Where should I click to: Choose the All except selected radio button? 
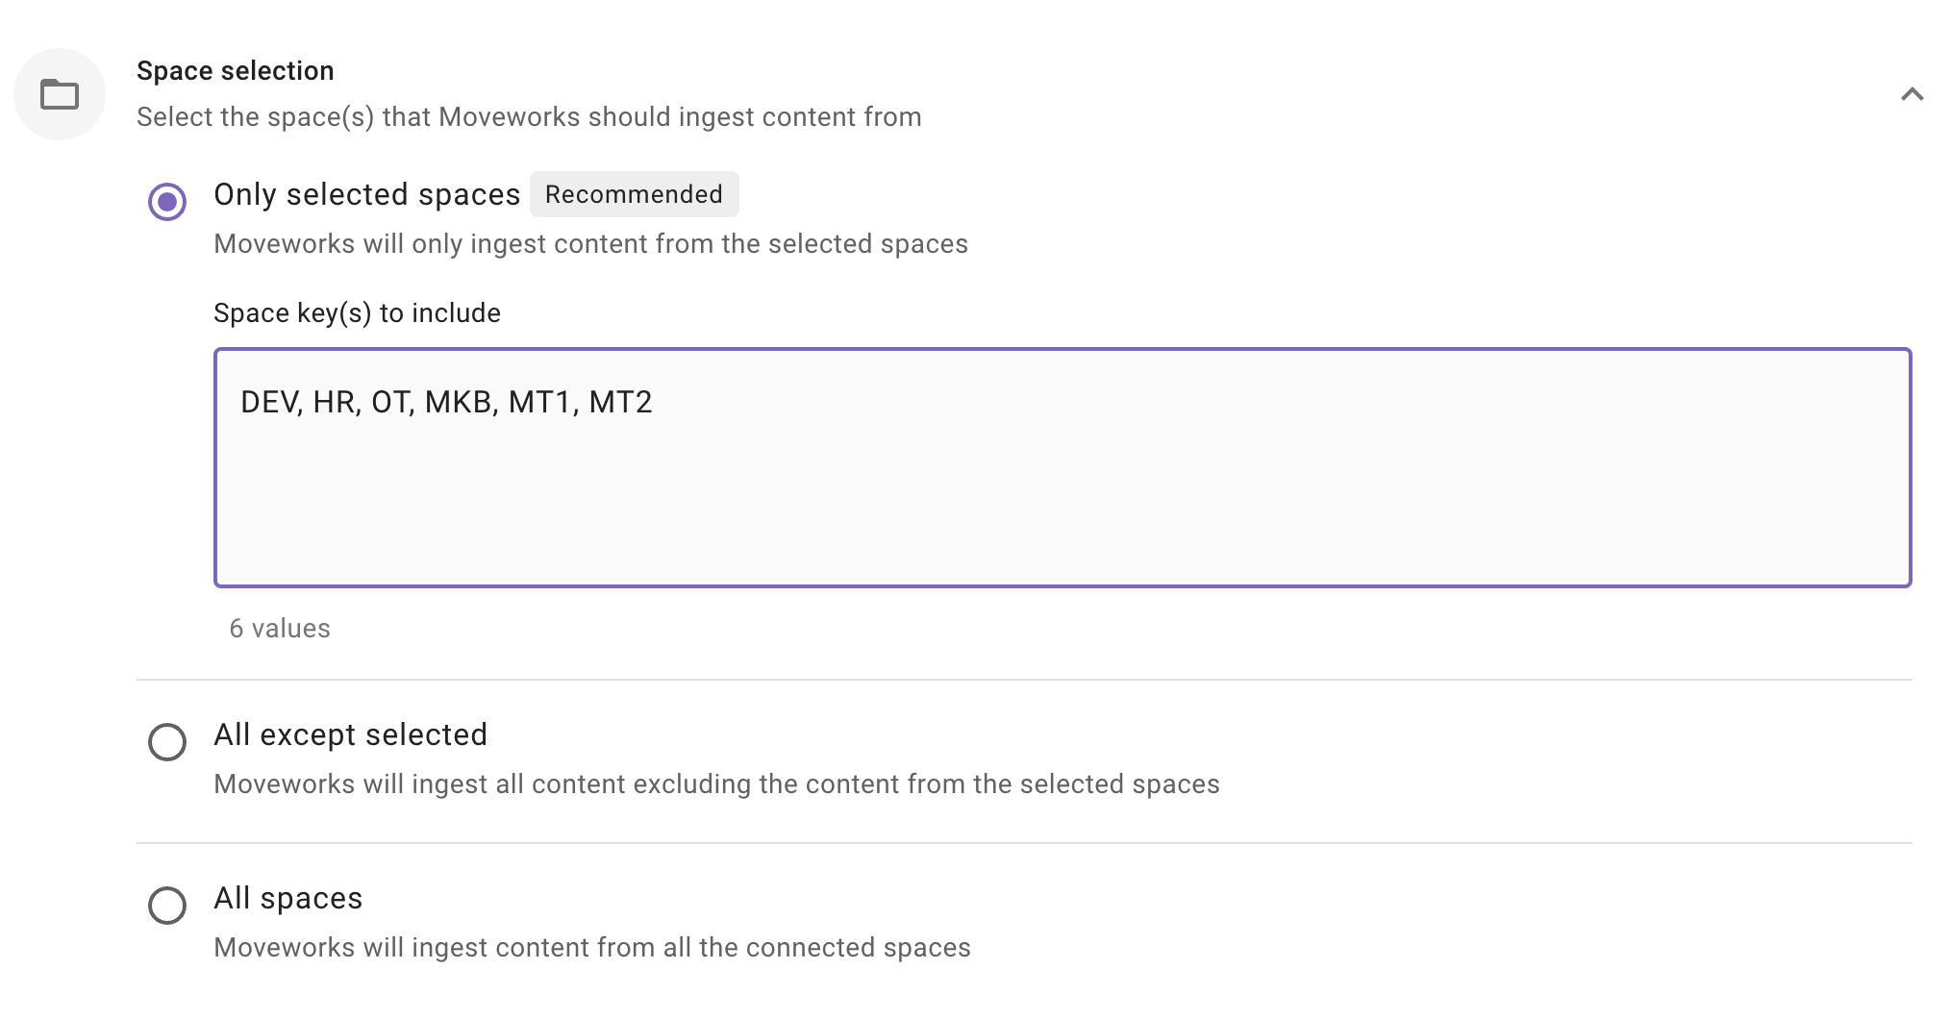click(x=167, y=742)
